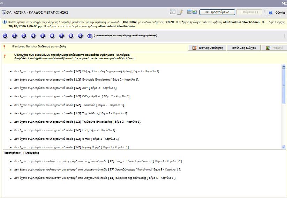Click Εκτύπωση Ελέγχου print button
The image size is (287, 198).
coord(244,48)
